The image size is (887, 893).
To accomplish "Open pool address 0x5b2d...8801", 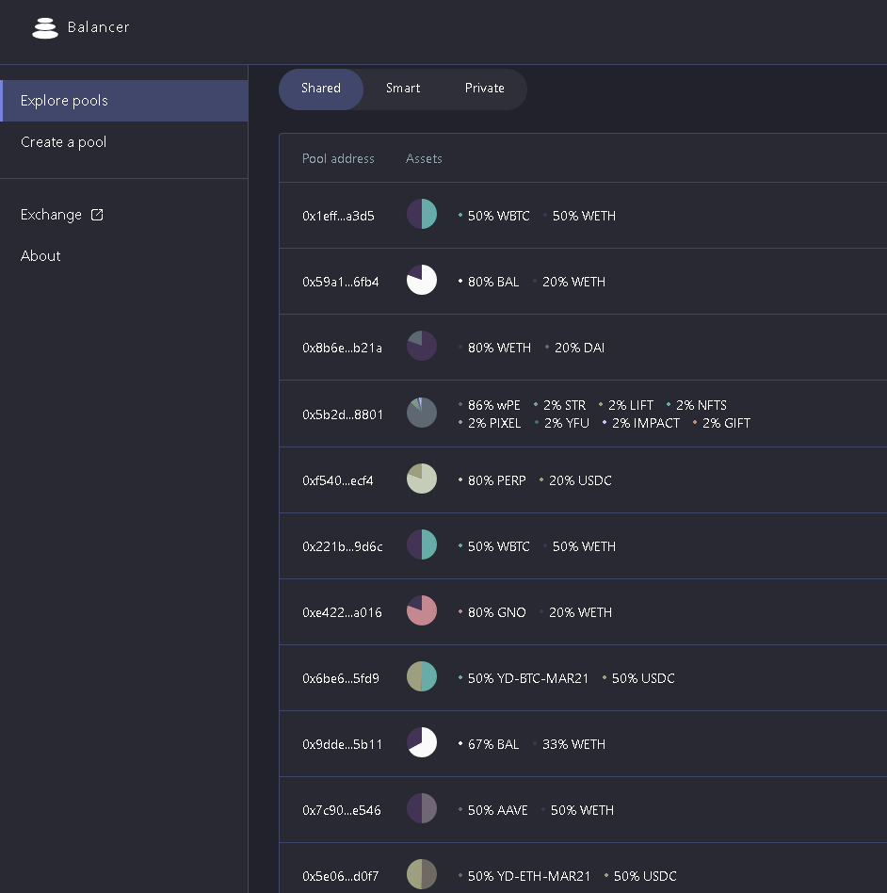I will [343, 415].
